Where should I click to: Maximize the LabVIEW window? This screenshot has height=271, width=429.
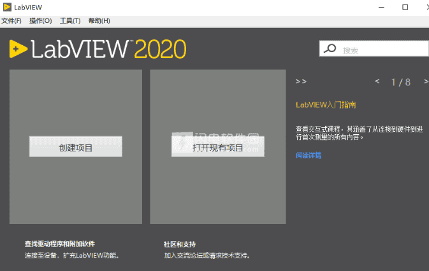click(x=404, y=7)
